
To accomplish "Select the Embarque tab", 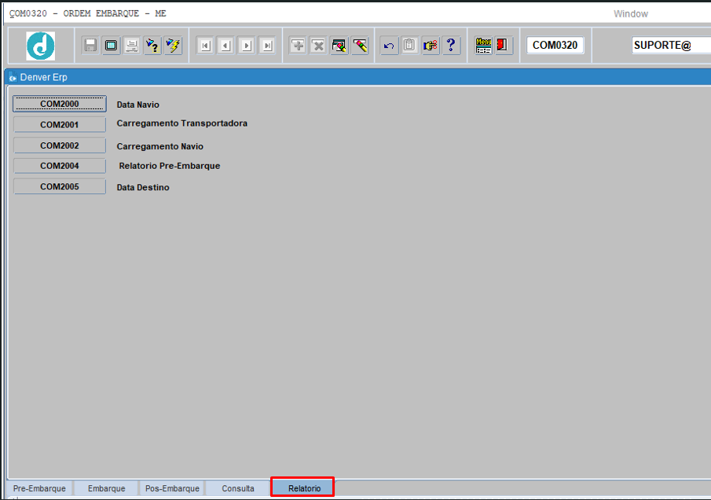I will (106, 488).
